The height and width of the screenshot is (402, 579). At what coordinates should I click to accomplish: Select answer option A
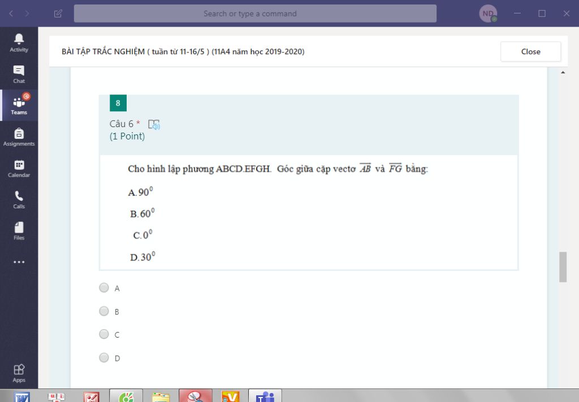(x=104, y=288)
